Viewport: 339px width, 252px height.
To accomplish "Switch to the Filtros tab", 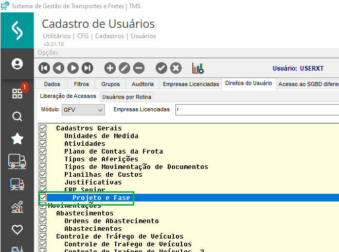I will click(x=81, y=84).
